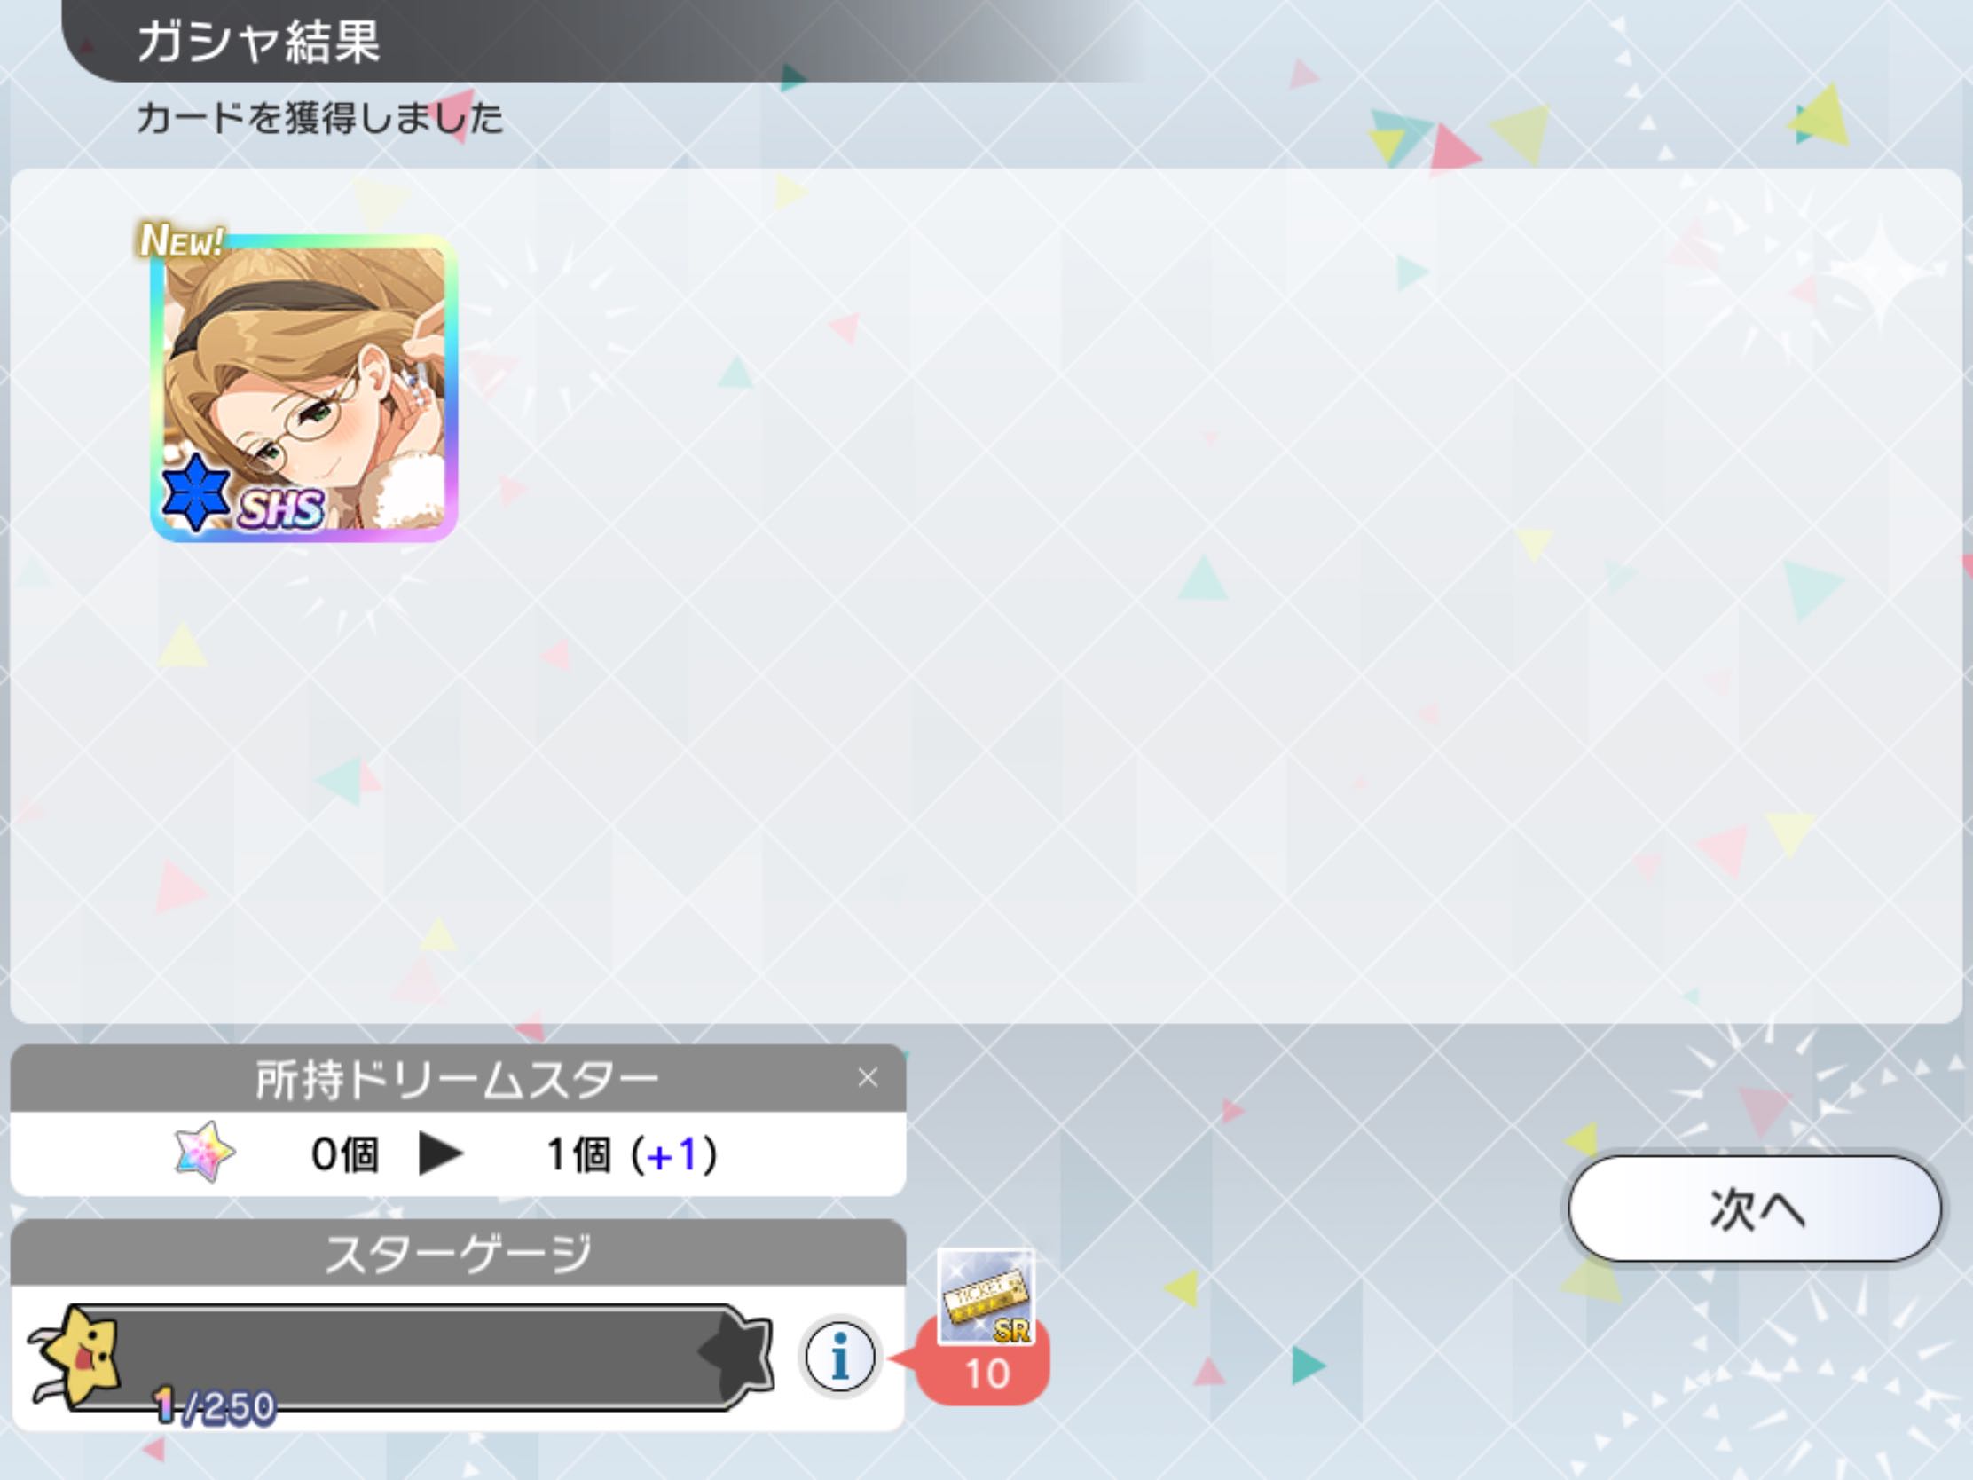This screenshot has width=1973, height=1480.
Task: Click the 1/250 gauge counter
Action: coord(214,1407)
